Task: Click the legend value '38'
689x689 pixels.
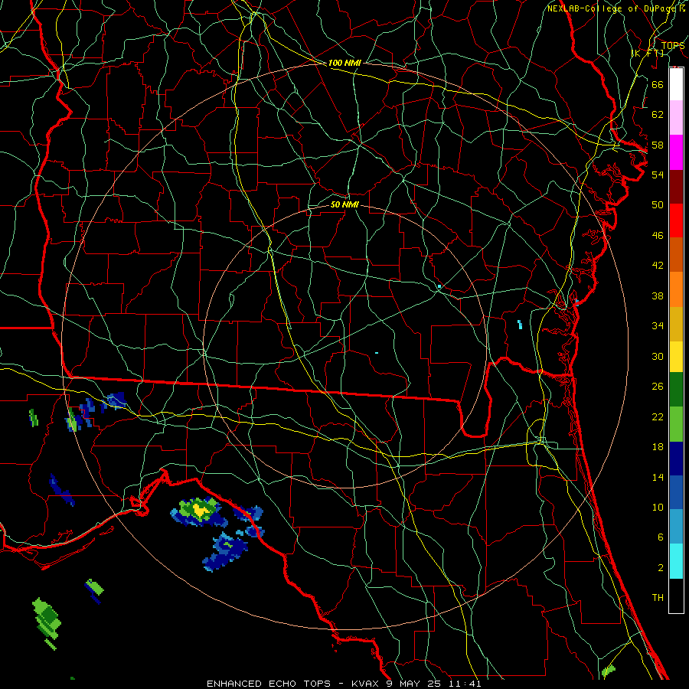Action: click(658, 296)
